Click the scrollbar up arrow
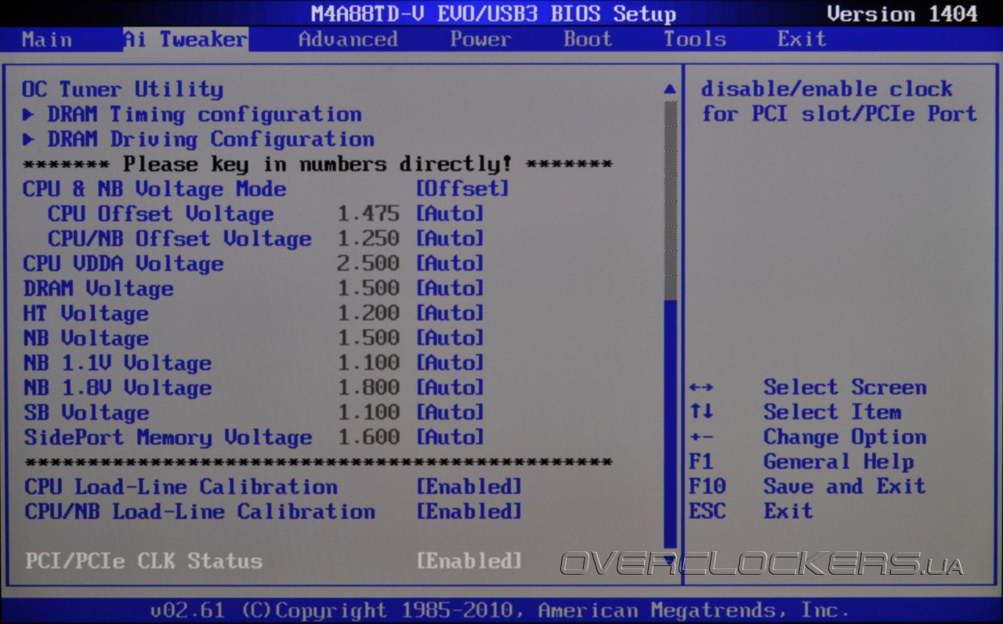Image resolution: width=1003 pixels, height=624 pixels. 669,89
